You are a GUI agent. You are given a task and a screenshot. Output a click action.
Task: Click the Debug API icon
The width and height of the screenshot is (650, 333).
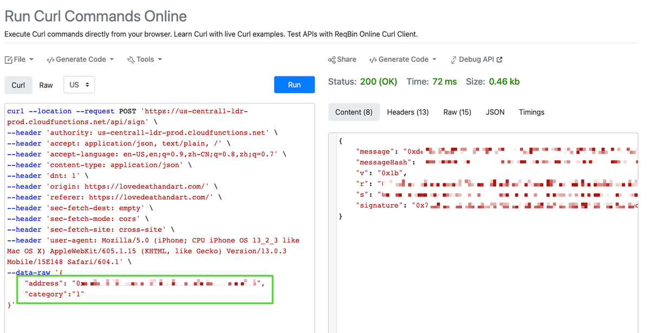tap(453, 60)
